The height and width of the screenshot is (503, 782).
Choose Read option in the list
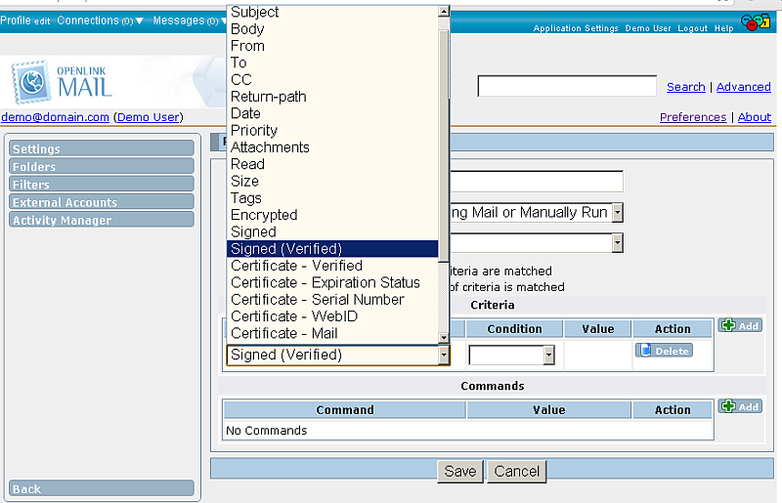tap(332, 164)
